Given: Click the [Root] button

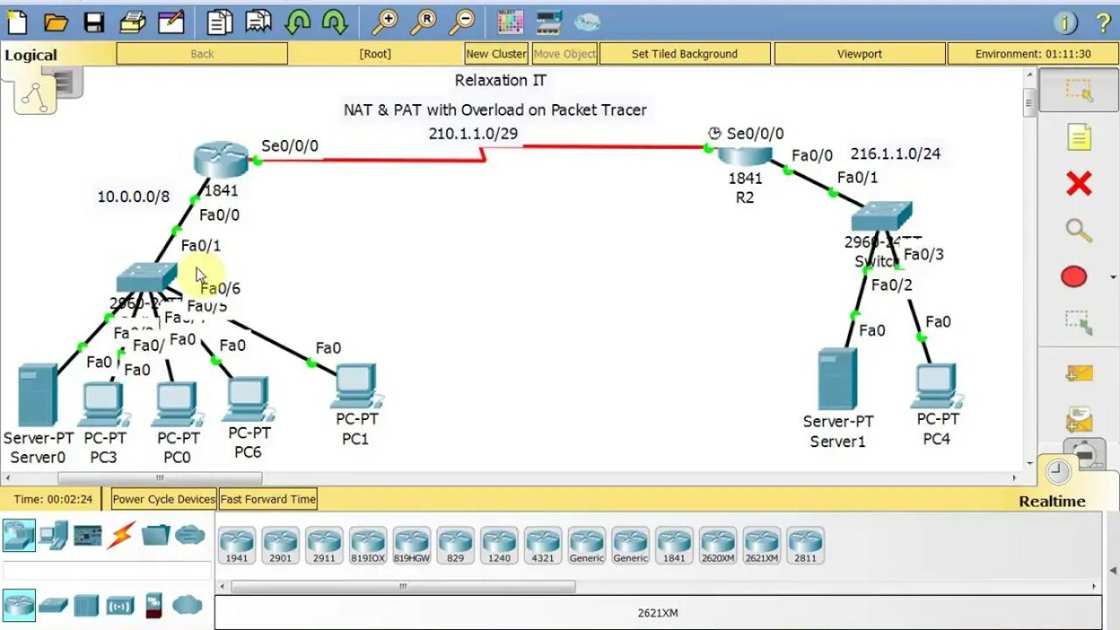Looking at the screenshot, I should pyautogui.click(x=375, y=53).
